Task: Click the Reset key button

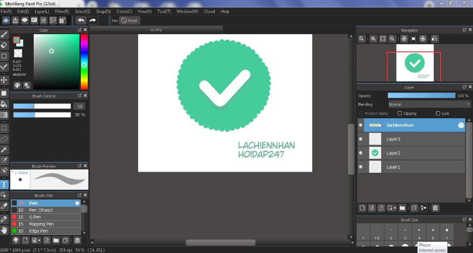Action: (129, 20)
